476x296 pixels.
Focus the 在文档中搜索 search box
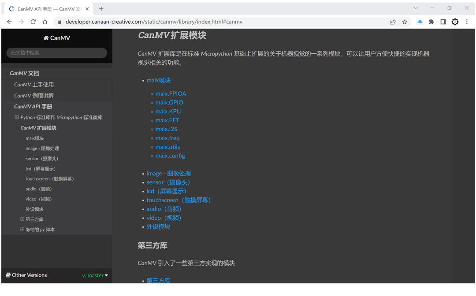point(57,53)
